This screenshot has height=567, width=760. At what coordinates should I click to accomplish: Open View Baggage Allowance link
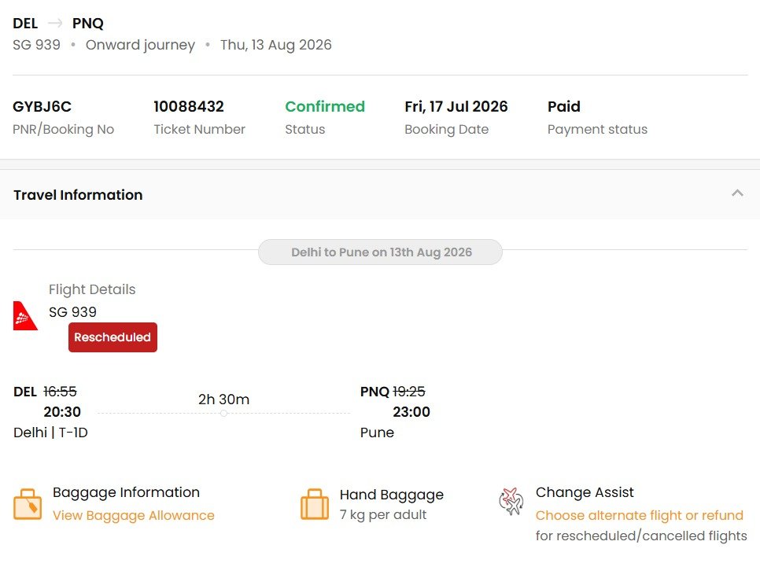133,515
